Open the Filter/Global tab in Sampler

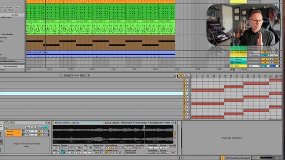tap(140, 123)
